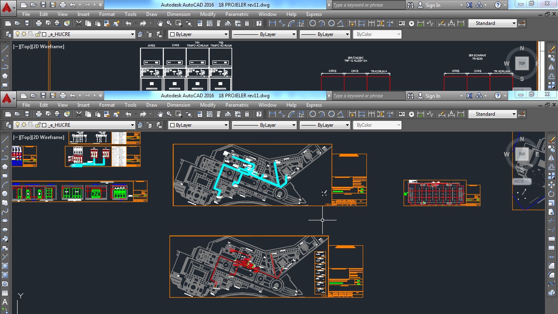Toggle padlock lock icon in lower layer box
Viewport: 558px width, 314px height.
pos(38,125)
